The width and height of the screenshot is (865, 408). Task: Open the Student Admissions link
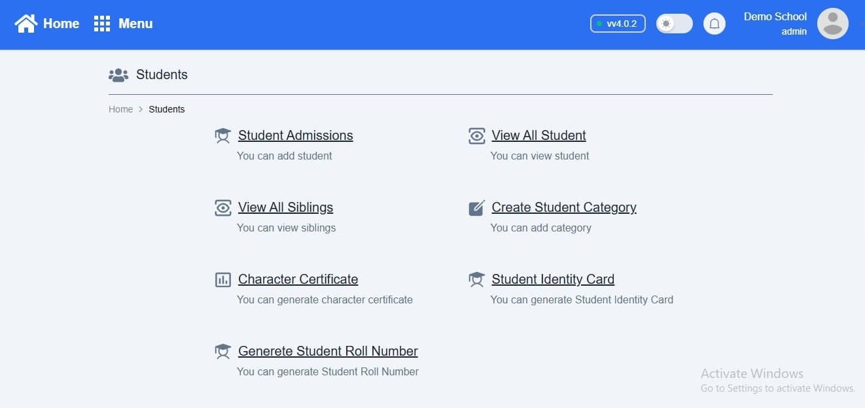coord(295,135)
